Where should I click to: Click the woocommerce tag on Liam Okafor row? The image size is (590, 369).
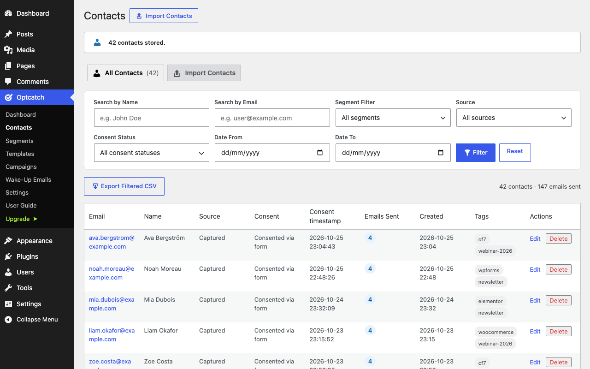496,332
